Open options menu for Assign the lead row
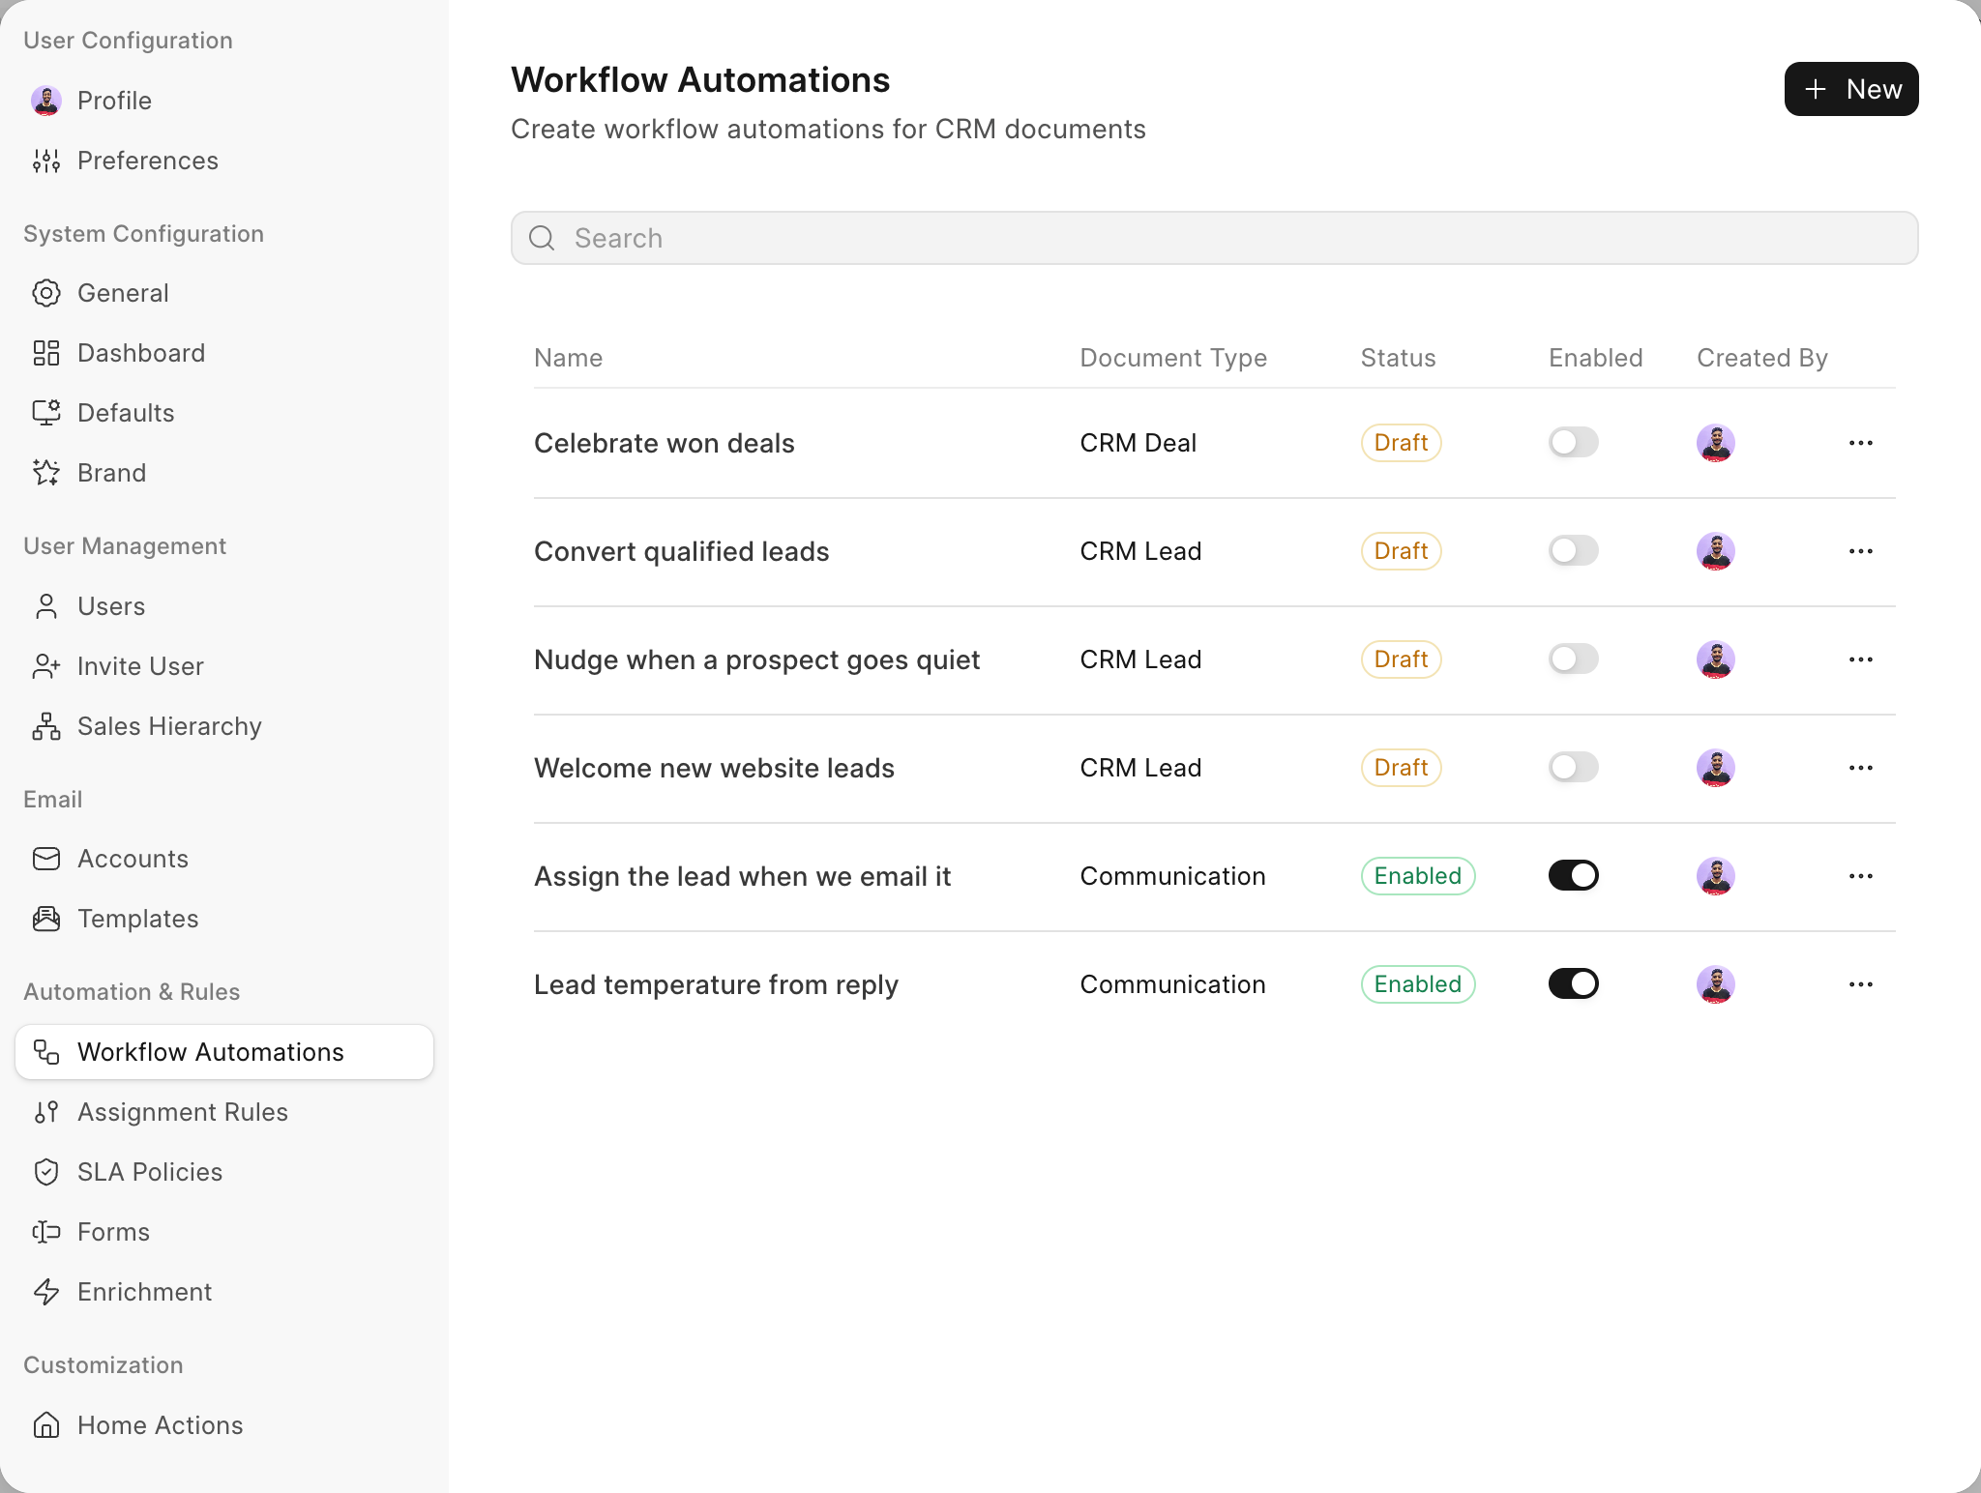Viewport: 1981px width, 1493px height. point(1861,876)
